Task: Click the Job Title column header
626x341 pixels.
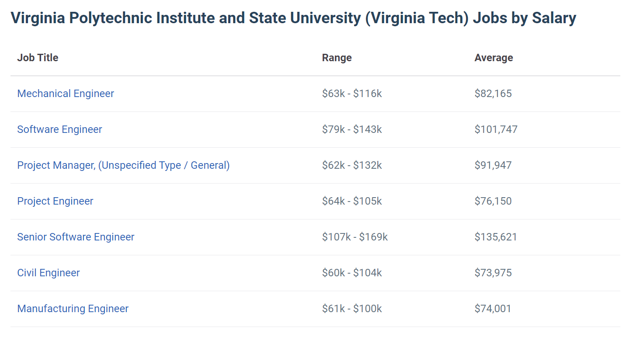Action: pyautogui.click(x=38, y=58)
